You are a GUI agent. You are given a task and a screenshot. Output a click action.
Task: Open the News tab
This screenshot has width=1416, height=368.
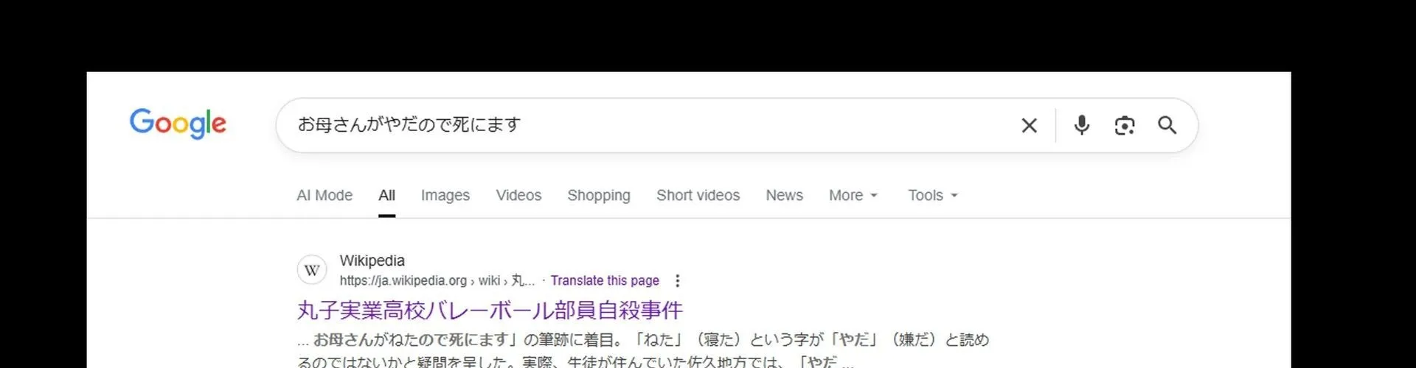click(784, 195)
